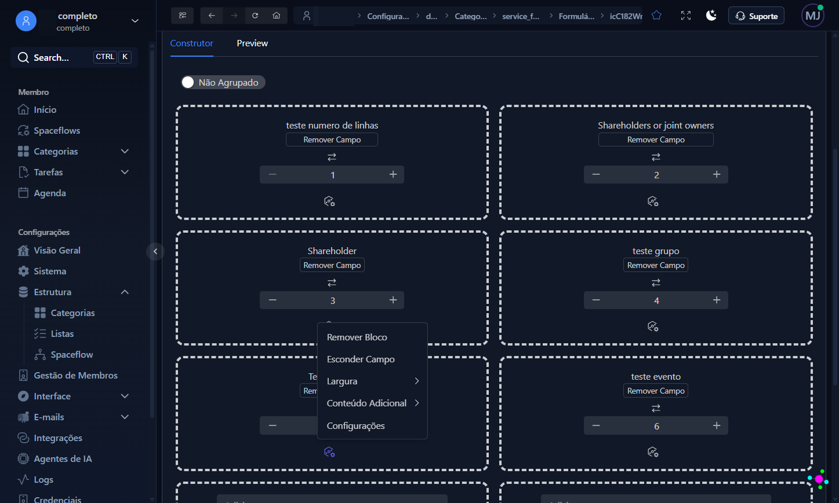Toggle fullscreen mode icon
839x503 pixels.
coord(686,16)
